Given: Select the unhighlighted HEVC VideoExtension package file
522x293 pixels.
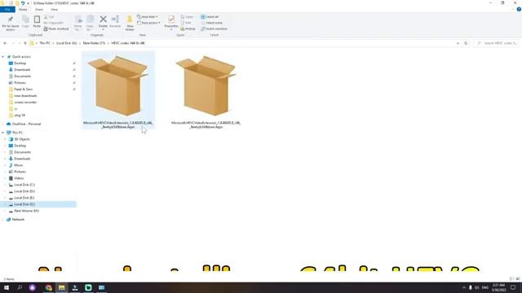Looking at the screenshot, I should point(206,90).
